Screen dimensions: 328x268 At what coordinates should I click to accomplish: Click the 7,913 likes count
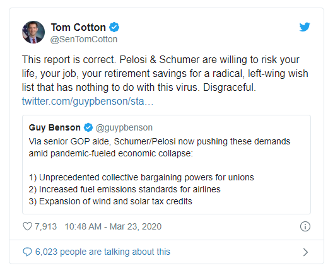[x=45, y=226]
